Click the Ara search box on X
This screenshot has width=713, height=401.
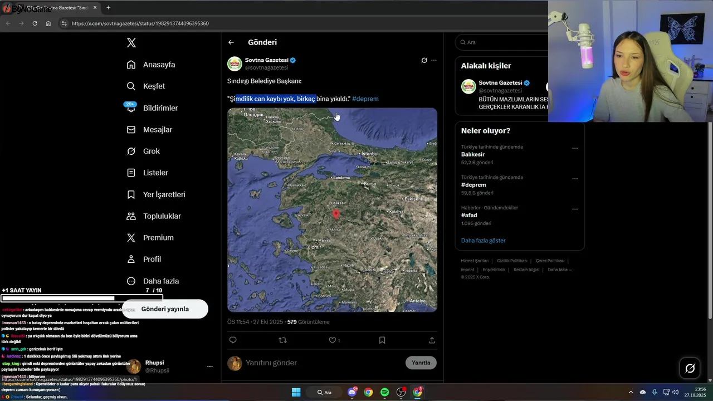pos(502,42)
